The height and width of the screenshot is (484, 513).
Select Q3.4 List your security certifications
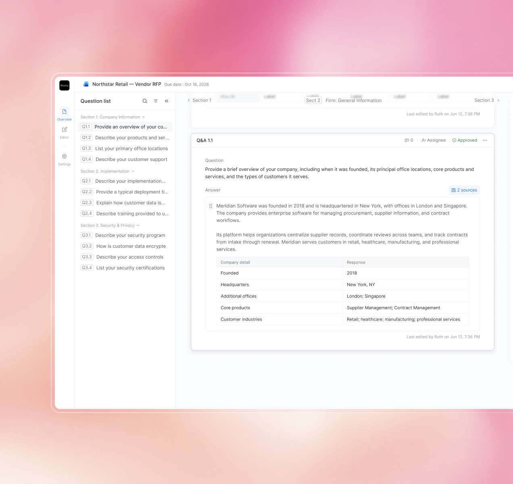125,268
